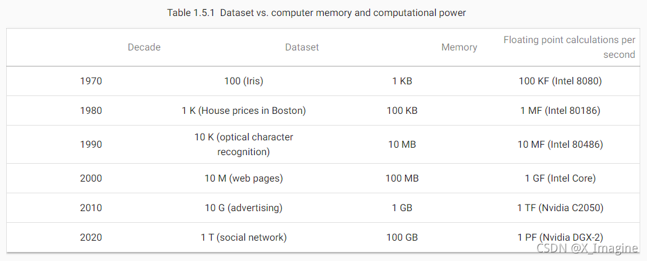647x261 pixels.
Task: Select the 1 T (social network) cell
Action: coord(244,238)
